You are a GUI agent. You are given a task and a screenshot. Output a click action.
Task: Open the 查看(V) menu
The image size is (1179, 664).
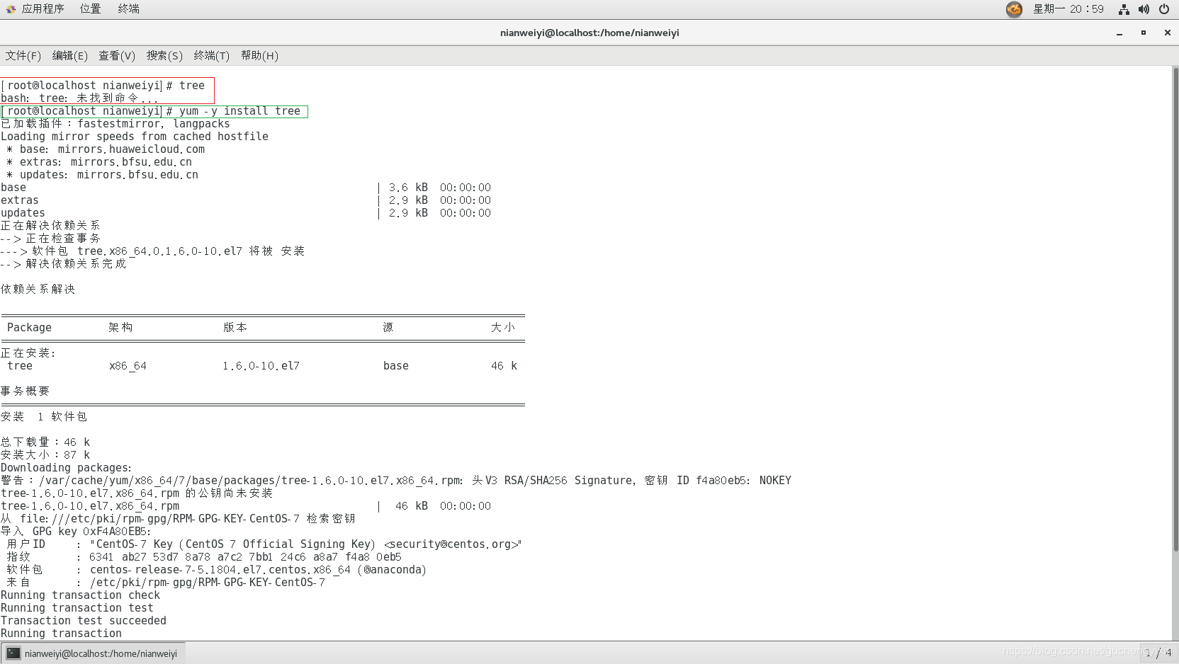[x=117, y=56]
